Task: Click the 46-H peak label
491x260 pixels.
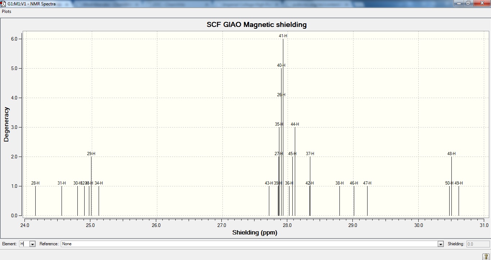Action: point(354,183)
